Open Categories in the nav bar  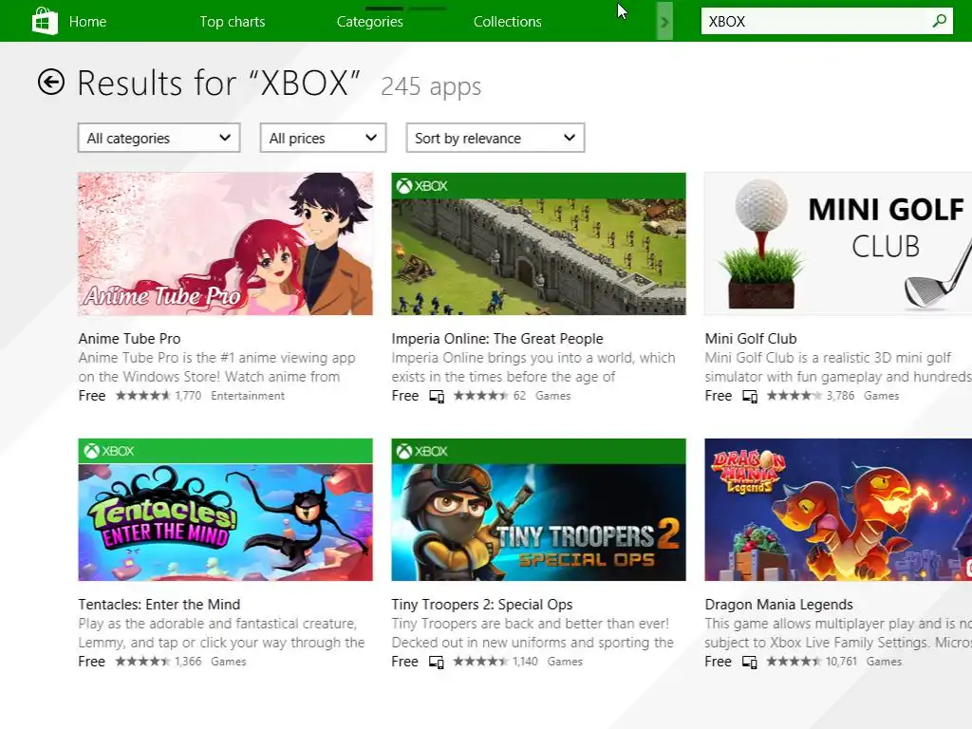[x=370, y=22]
